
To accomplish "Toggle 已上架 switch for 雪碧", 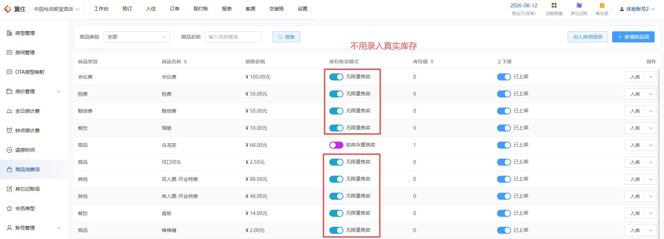I will [x=504, y=128].
